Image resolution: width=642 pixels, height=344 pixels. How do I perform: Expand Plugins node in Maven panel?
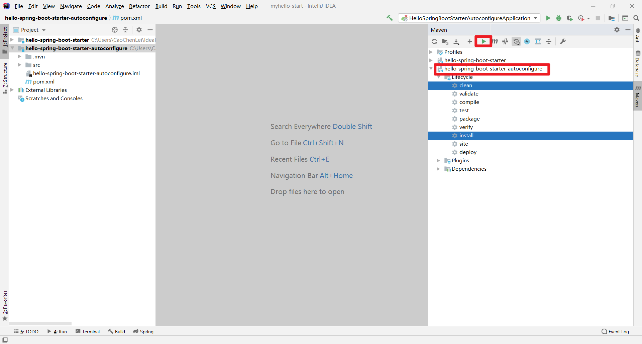coord(438,160)
